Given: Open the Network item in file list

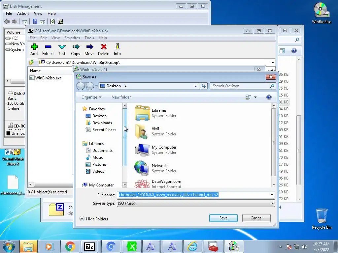Looking at the screenshot, I should coord(155,168).
